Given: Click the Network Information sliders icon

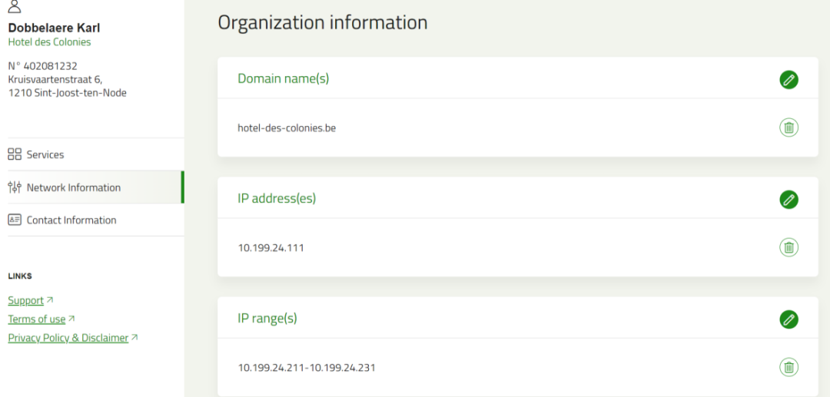Looking at the screenshot, I should pyautogui.click(x=15, y=187).
